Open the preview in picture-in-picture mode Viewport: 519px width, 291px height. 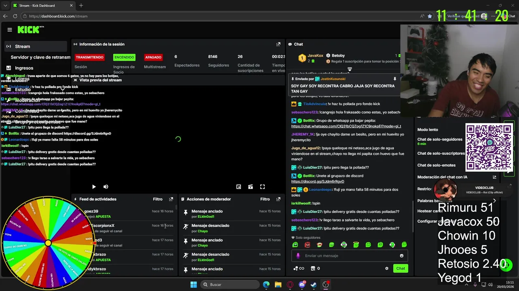tap(239, 187)
